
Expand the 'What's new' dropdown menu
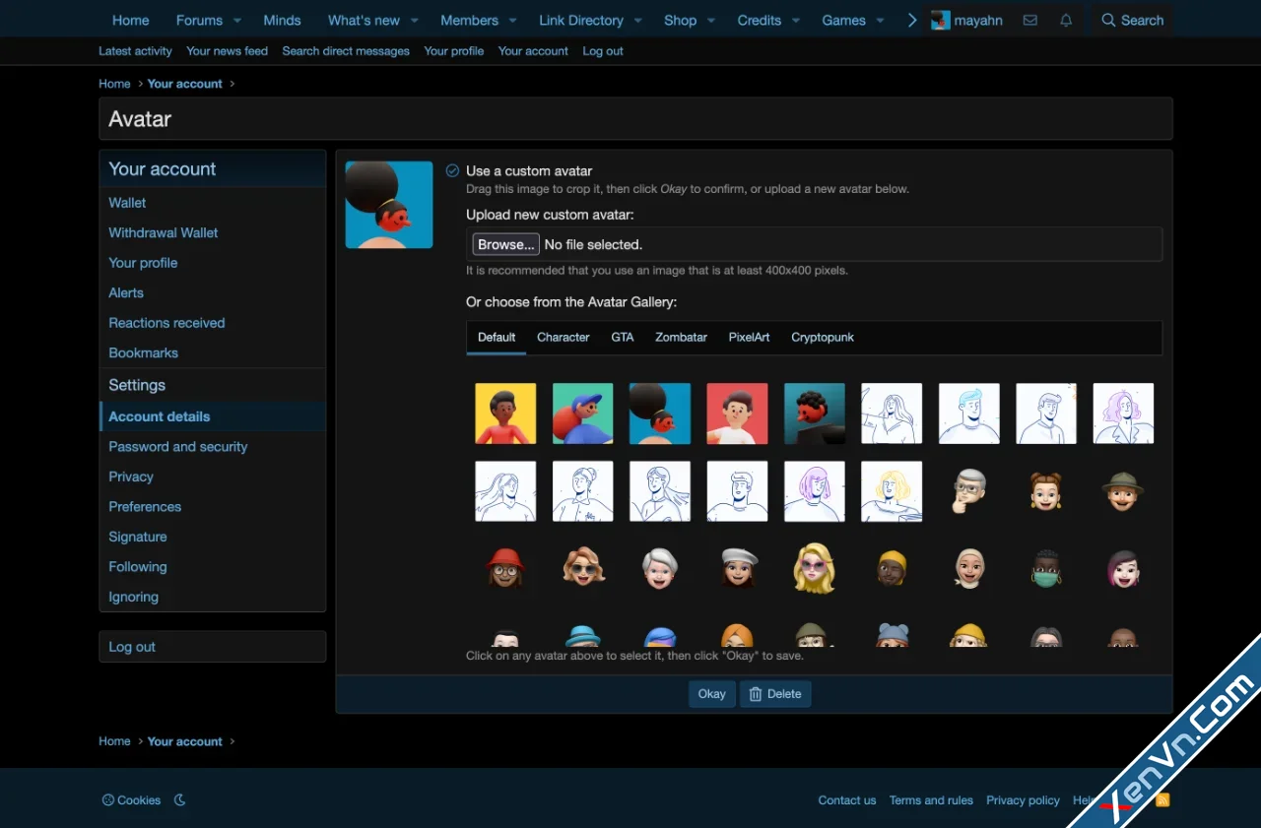[413, 20]
